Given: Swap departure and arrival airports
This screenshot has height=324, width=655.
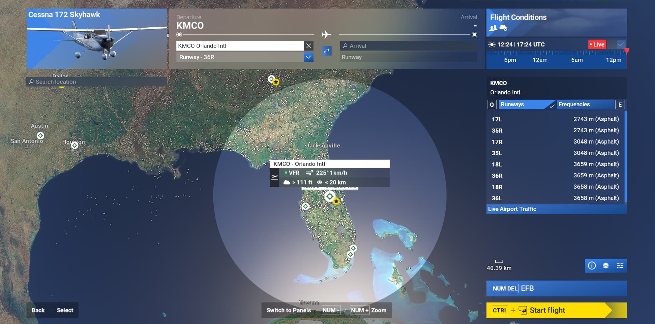Looking at the screenshot, I should [327, 51].
